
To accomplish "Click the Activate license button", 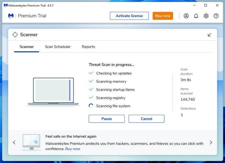I will pos(129,16).
